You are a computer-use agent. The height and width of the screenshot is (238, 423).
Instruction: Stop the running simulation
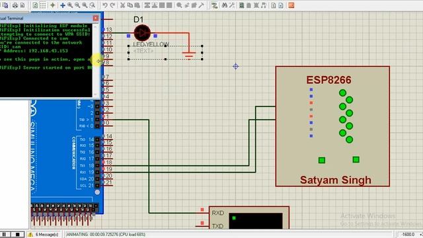point(17,235)
